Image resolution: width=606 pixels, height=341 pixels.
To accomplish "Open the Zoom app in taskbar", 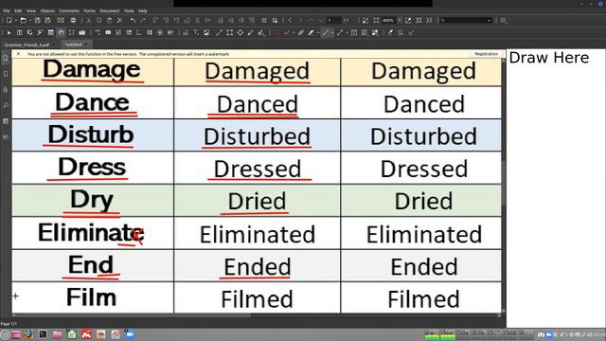I will pos(130,334).
